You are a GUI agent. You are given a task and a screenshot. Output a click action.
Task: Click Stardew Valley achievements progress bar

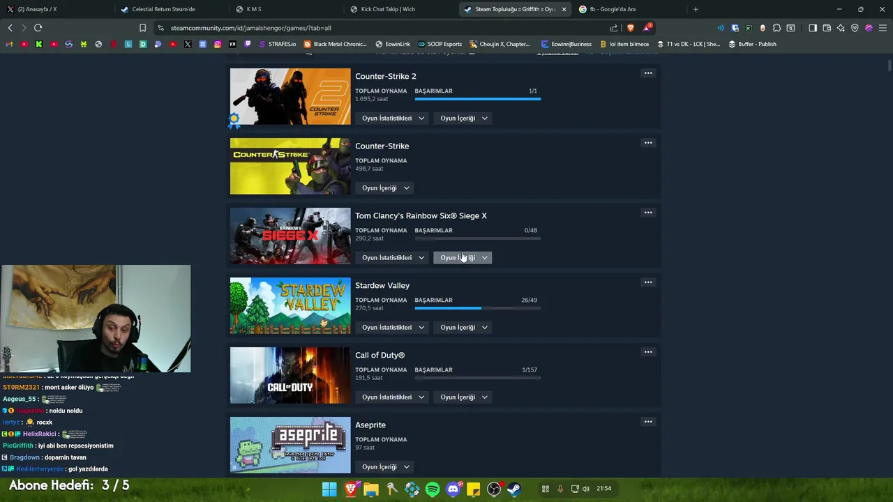pos(478,308)
